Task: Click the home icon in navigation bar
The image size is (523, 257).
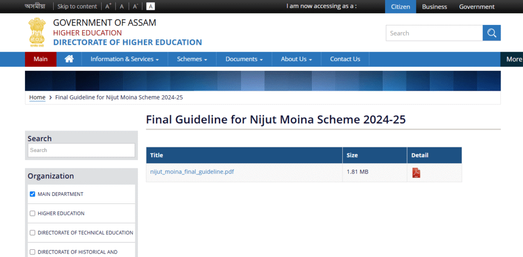Action: click(69, 59)
